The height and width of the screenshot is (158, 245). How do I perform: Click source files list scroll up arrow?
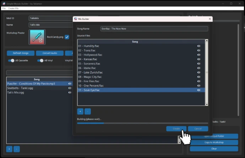pyautogui.click(x=207, y=40)
